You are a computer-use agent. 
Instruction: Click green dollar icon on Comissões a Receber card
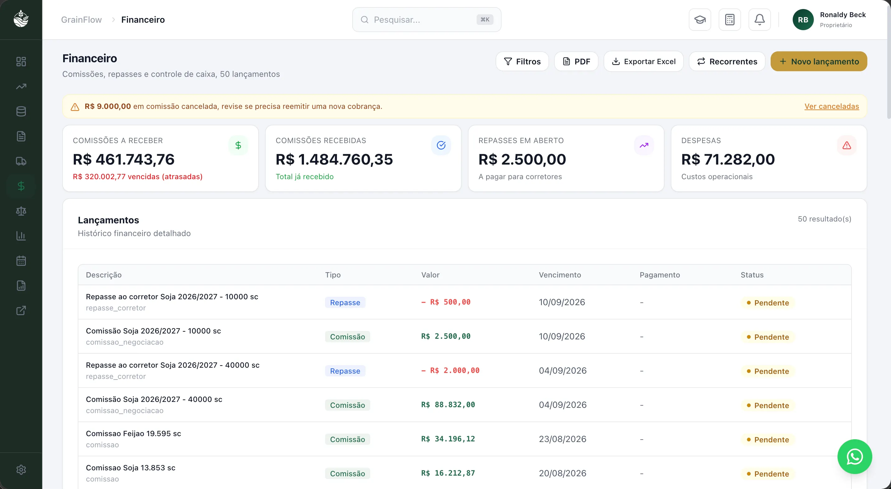[x=238, y=145]
